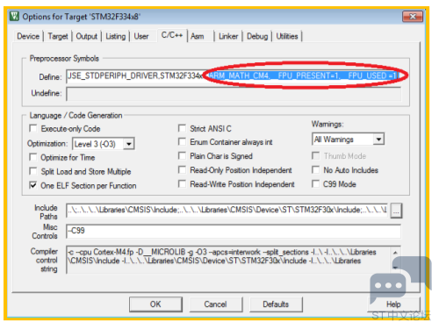Switch to the Device tab

pos(28,36)
